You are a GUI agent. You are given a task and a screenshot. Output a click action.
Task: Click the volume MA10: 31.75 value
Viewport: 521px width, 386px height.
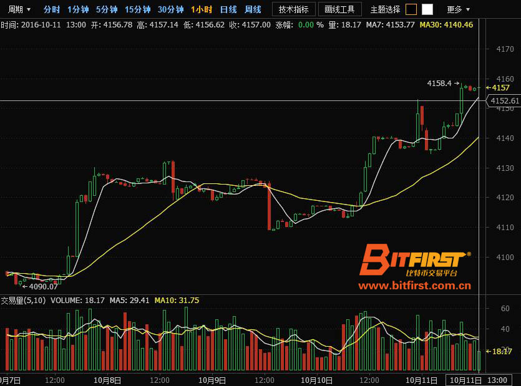point(177,301)
